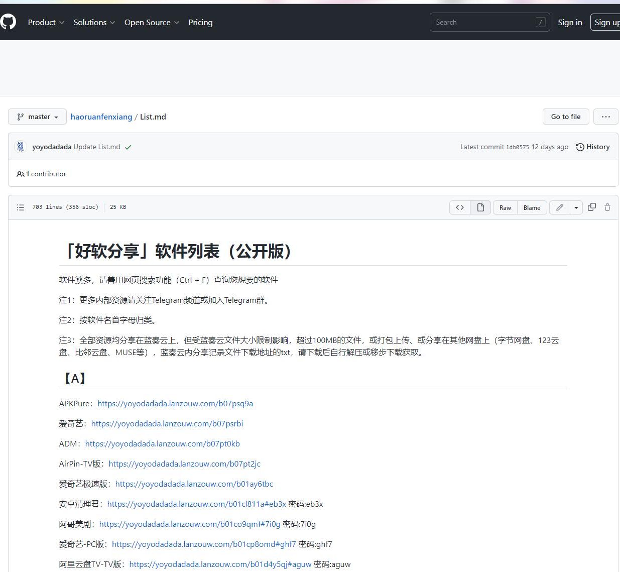Open the three-dots more options menu
The width and height of the screenshot is (620, 572).
[606, 117]
